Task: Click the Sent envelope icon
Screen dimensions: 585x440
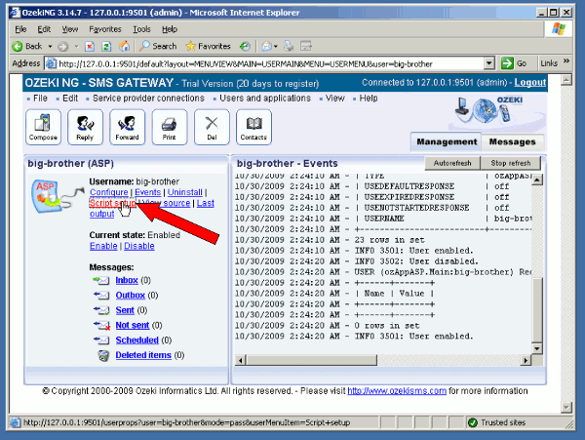Action: 101,310
